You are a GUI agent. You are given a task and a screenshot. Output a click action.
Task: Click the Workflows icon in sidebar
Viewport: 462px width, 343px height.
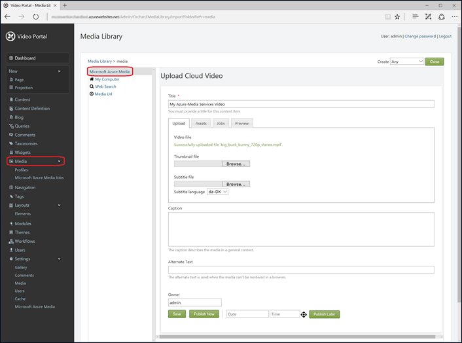(11, 241)
